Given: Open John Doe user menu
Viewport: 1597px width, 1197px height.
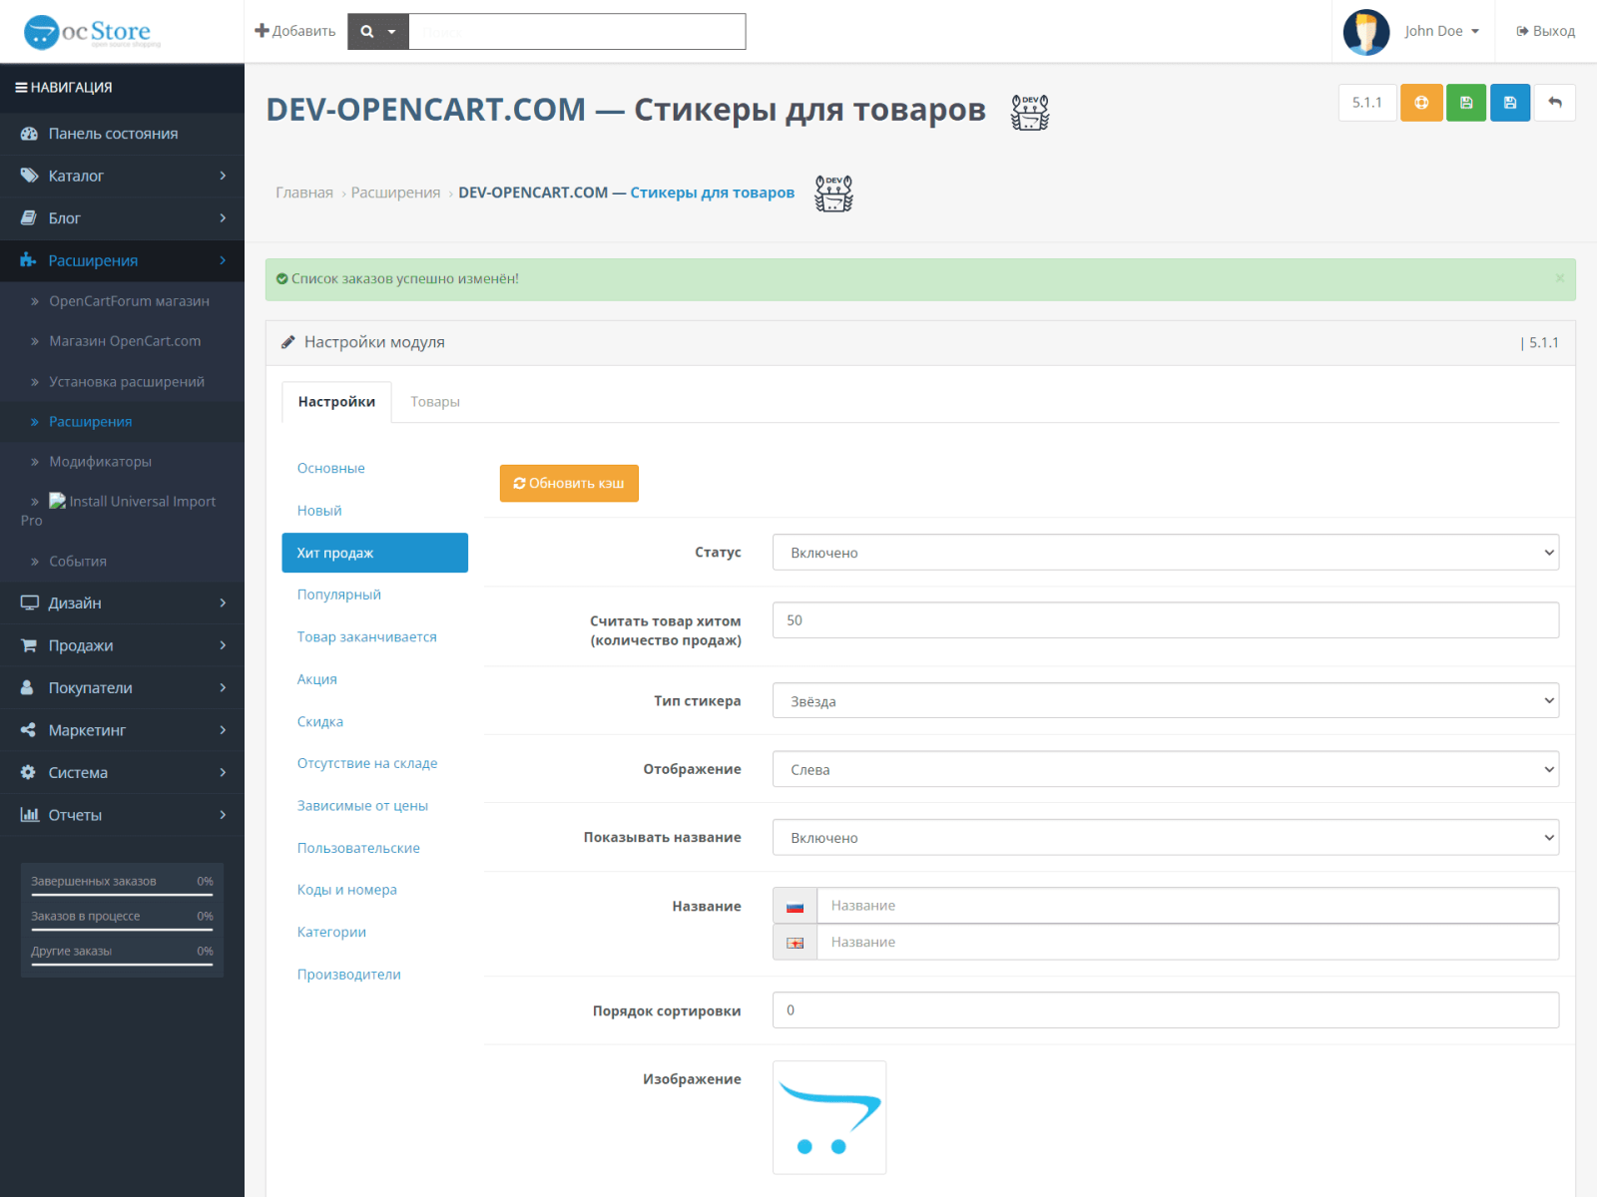Looking at the screenshot, I should [x=1441, y=32].
